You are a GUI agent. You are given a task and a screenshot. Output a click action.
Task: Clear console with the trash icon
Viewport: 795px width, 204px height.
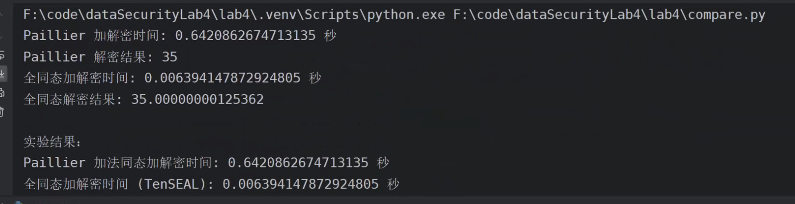coord(2,112)
